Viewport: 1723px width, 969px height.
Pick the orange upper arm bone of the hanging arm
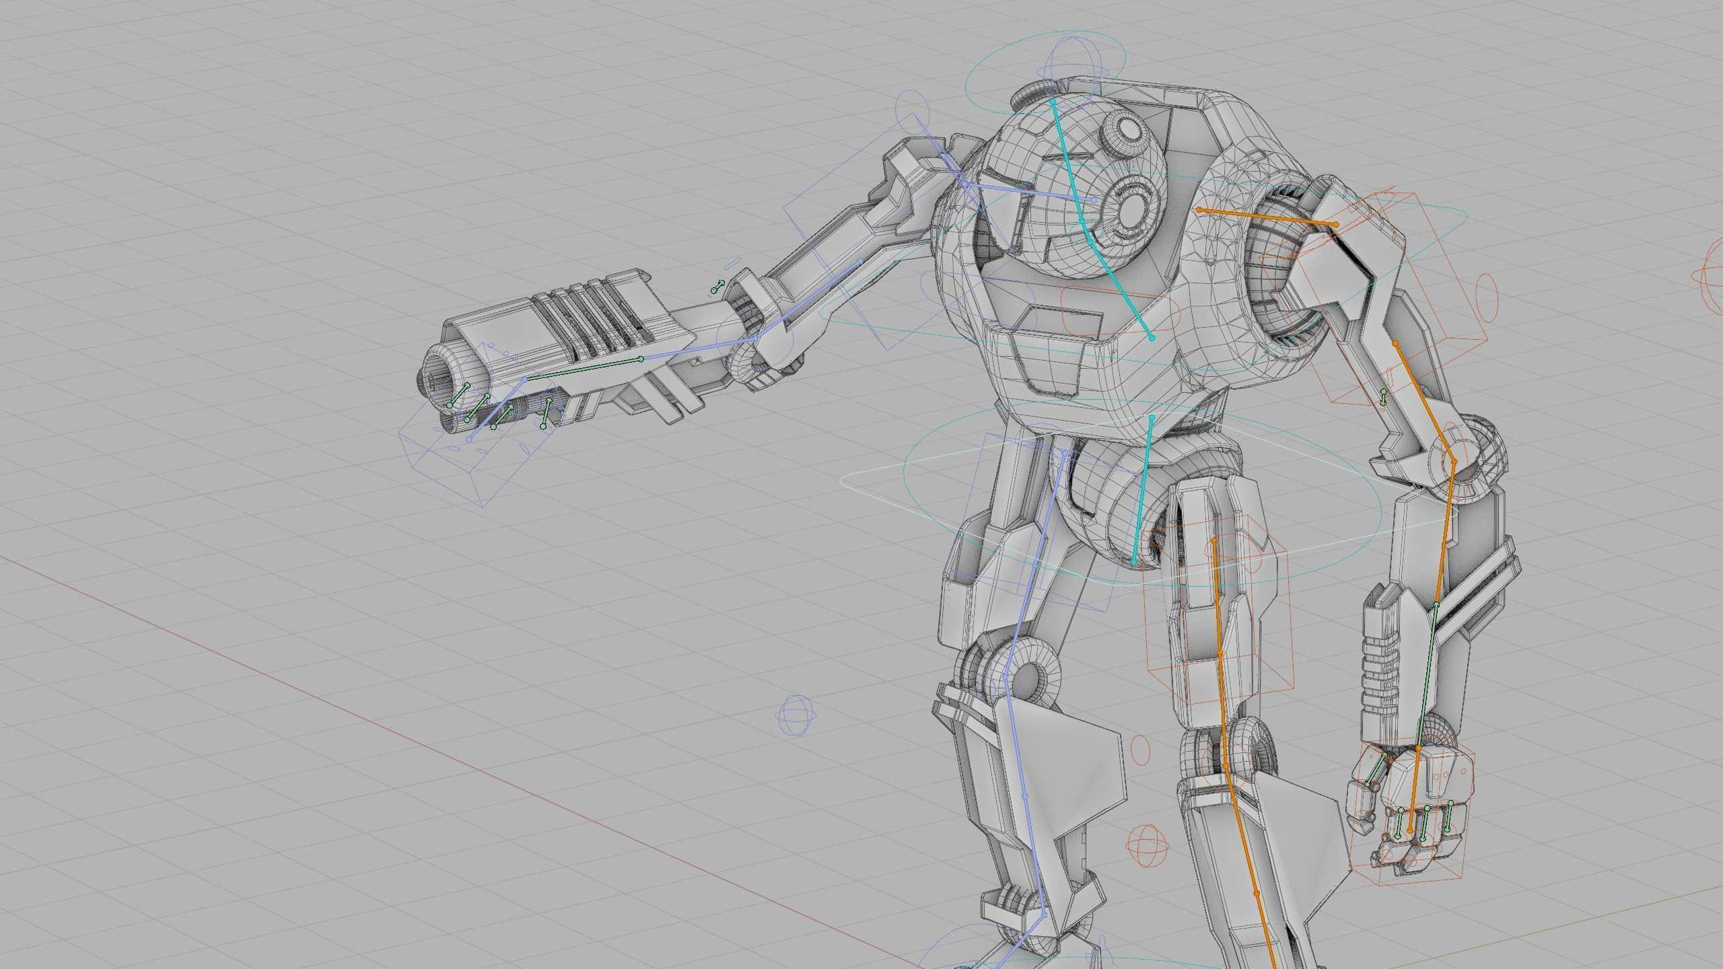[x=1424, y=402]
